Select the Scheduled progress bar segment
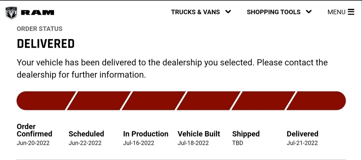 pos(99,100)
